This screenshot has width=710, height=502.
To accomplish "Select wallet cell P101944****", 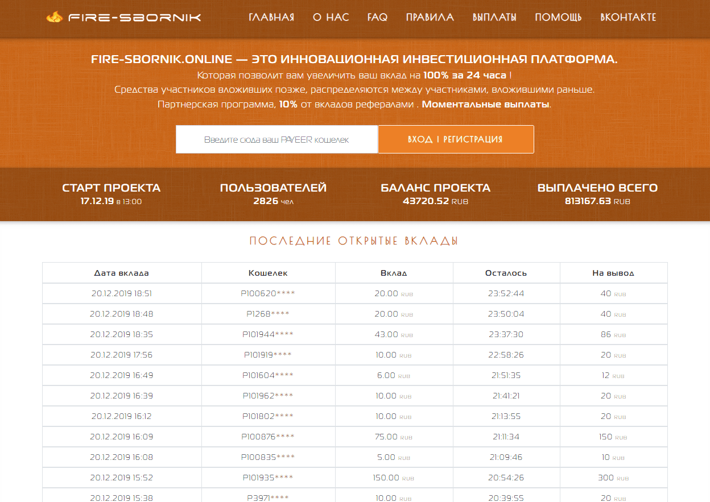I will coord(268,334).
